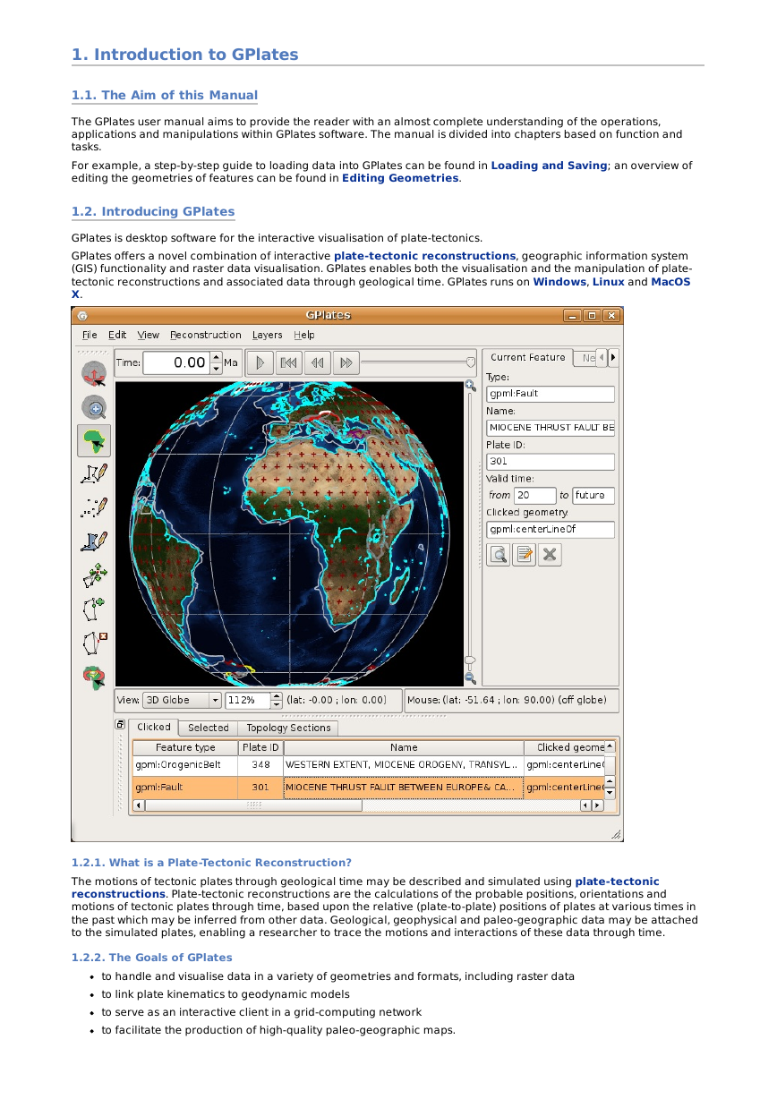This screenshot has height=1099, width=777.
Task: Open the Editing Geometries link
Action: click(400, 178)
